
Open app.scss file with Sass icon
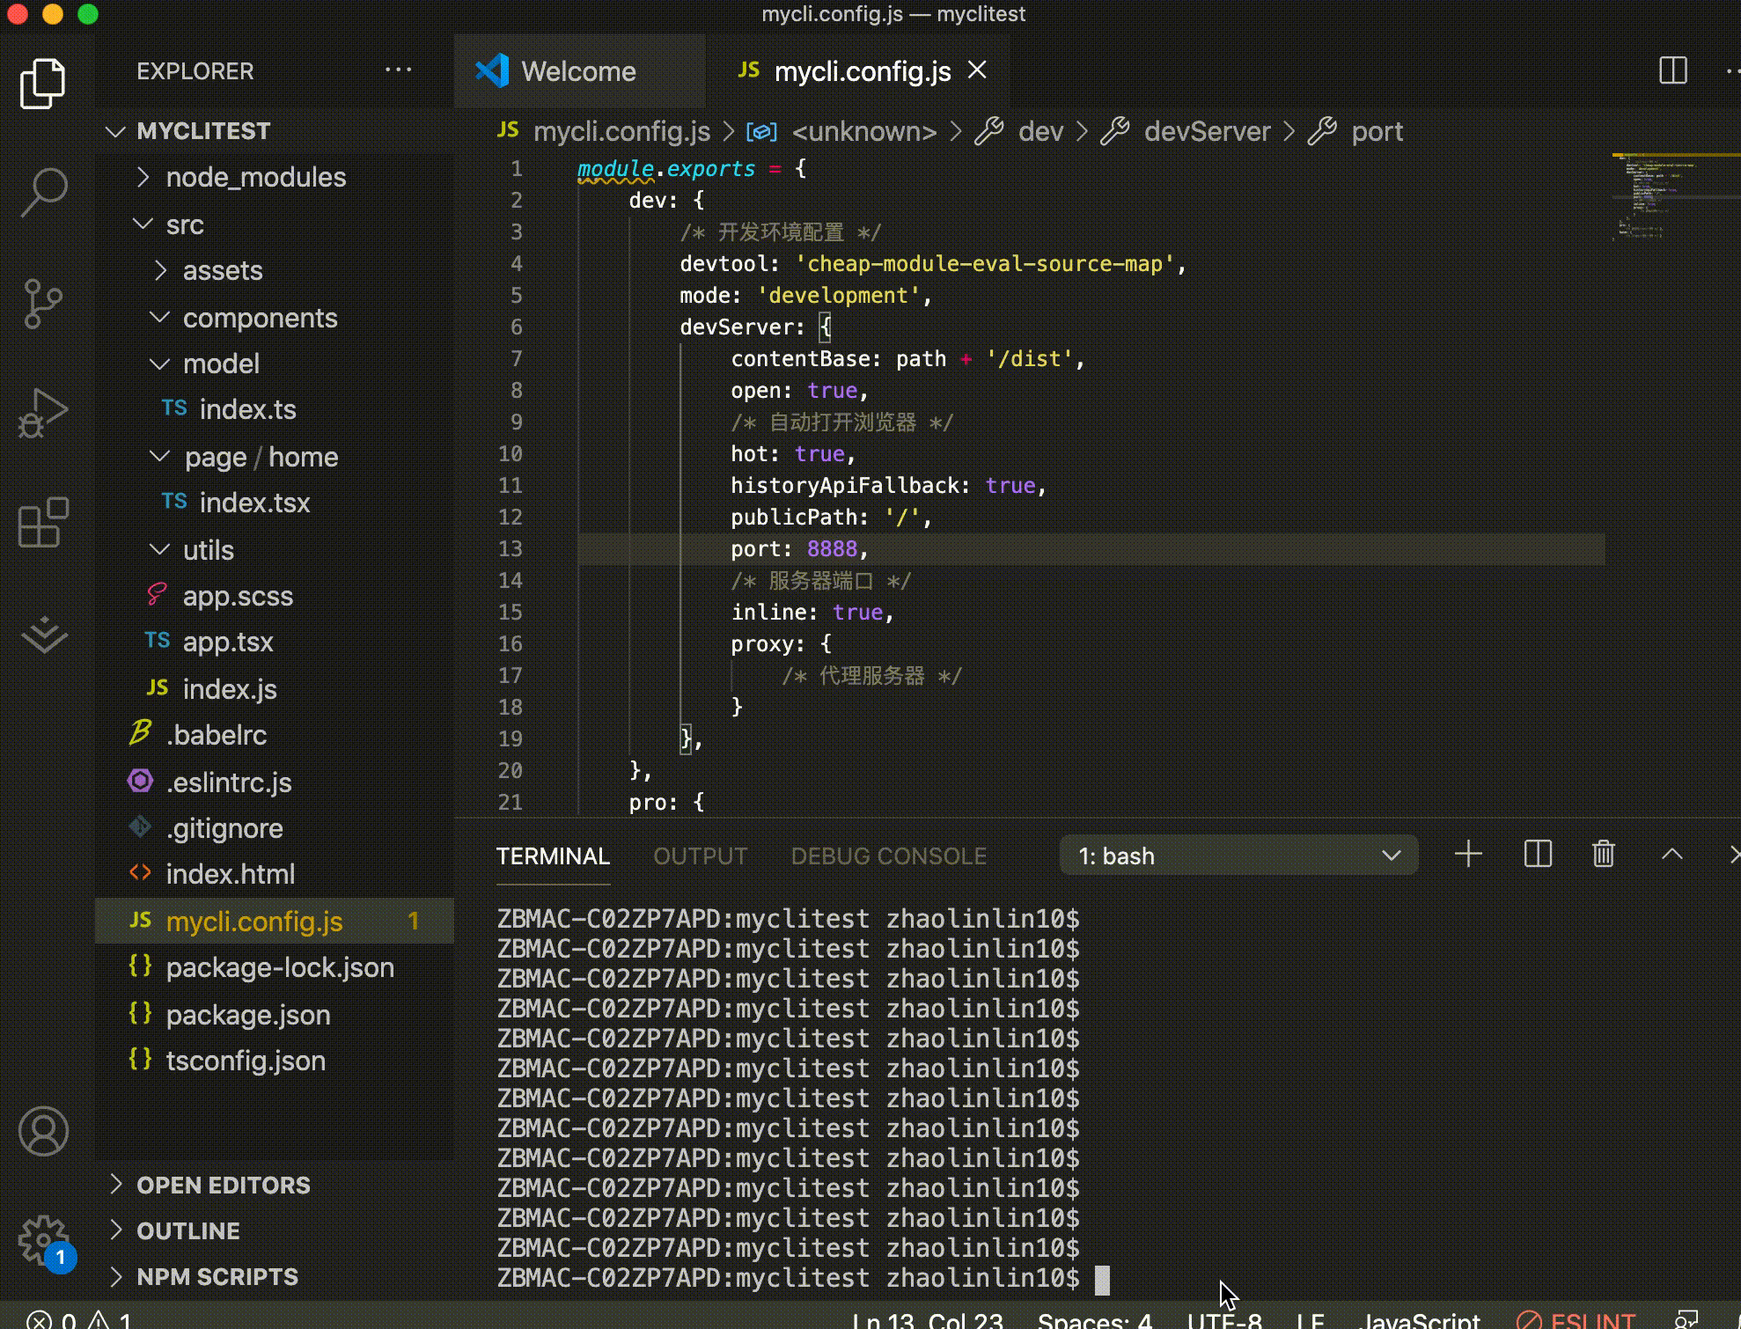coord(274,596)
